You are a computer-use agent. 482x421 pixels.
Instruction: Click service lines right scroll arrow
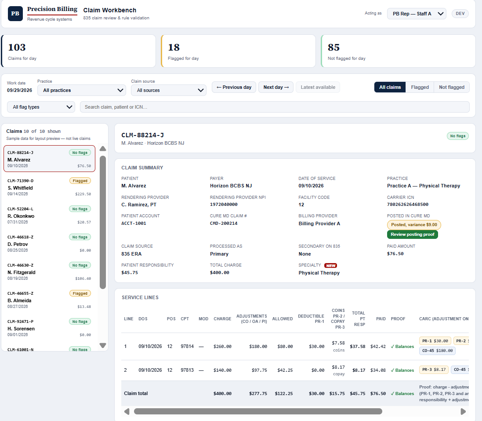[x=463, y=411]
